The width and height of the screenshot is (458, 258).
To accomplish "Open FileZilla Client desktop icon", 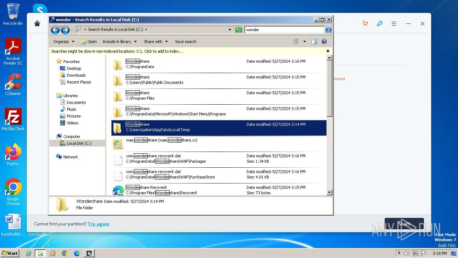I will pyautogui.click(x=13, y=120).
